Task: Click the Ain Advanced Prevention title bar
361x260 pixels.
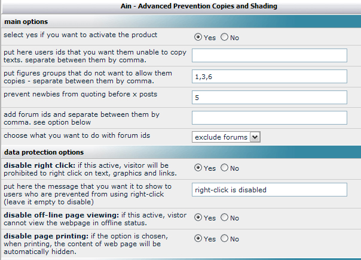Action: click(180, 6)
